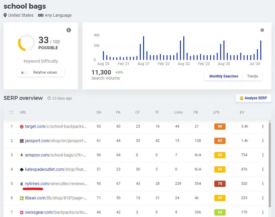Open info icon in Keyword Difficulty card

click(69, 30)
